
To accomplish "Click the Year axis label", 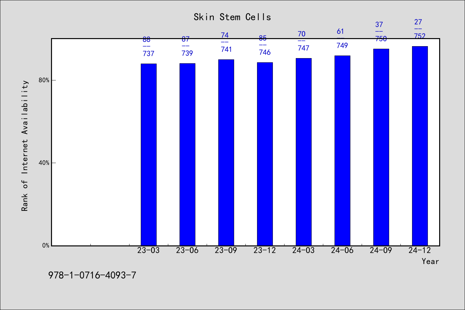I will (x=430, y=261).
